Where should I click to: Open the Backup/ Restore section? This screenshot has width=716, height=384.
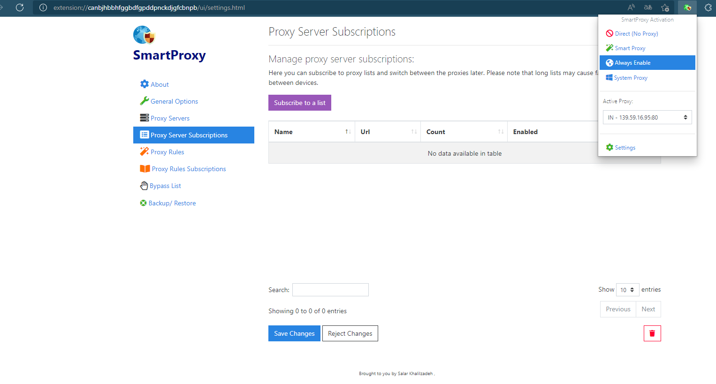(194, 203)
